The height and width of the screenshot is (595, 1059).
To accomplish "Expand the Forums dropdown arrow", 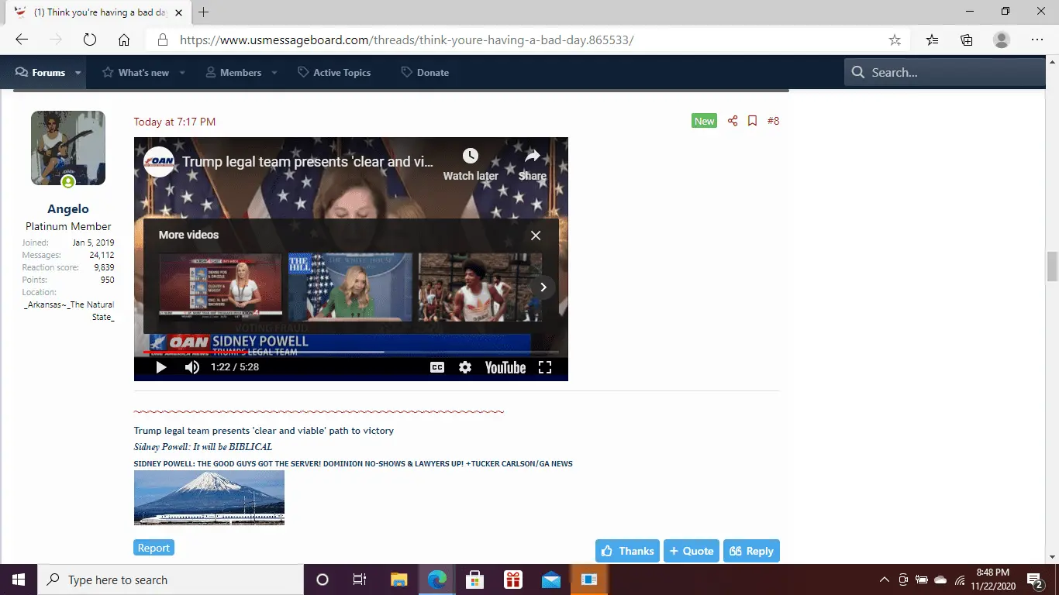I will point(78,73).
